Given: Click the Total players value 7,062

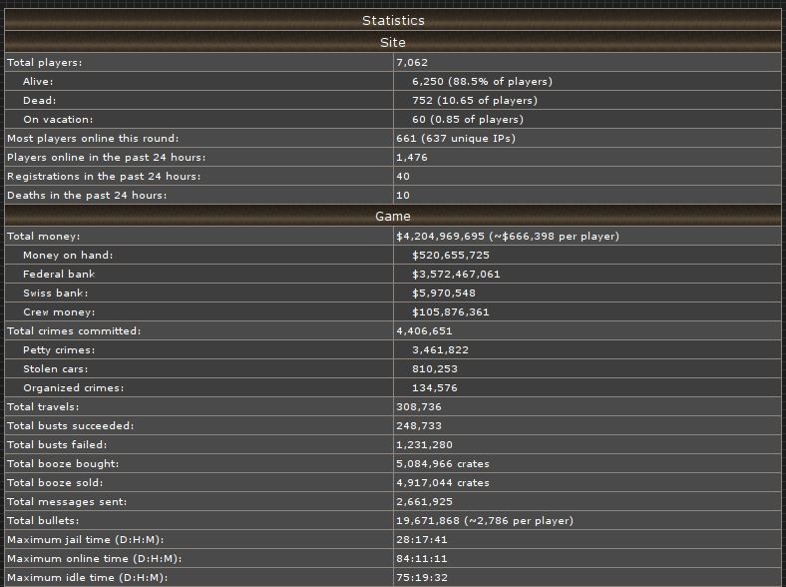Looking at the screenshot, I should [x=412, y=62].
